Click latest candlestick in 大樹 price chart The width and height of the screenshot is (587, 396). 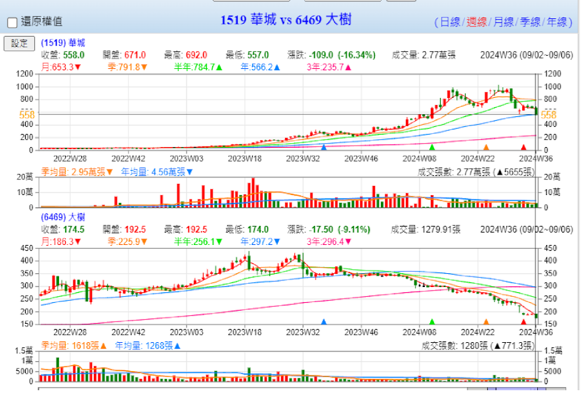pos(536,317)
